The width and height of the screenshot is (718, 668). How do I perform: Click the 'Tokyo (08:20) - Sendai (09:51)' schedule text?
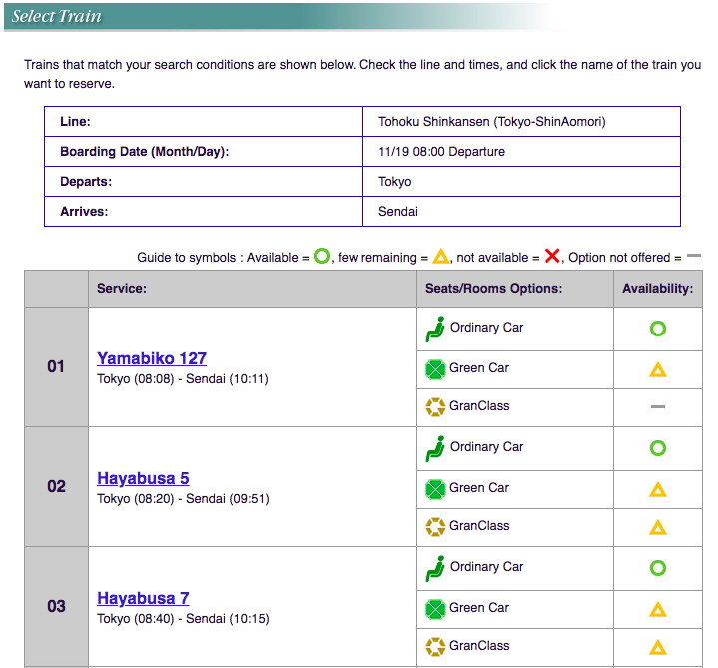183,499
